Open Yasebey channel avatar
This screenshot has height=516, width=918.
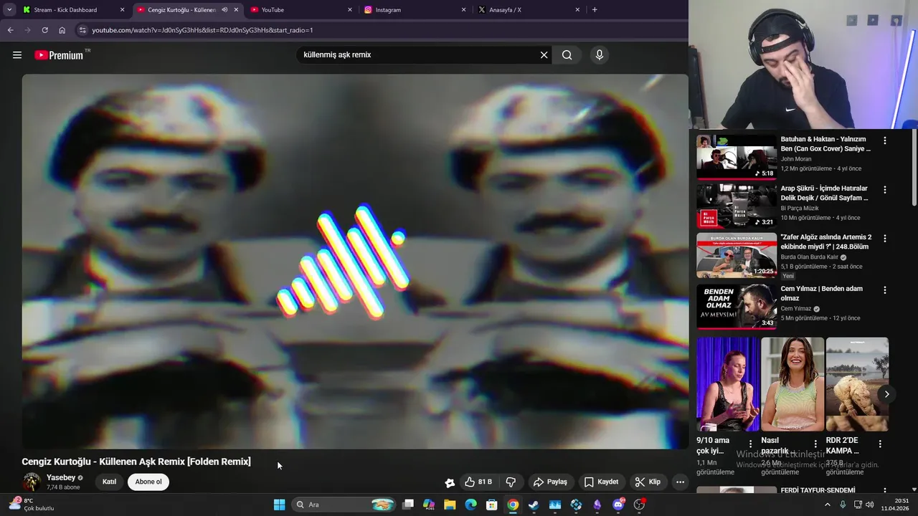pyautogui.click(x=31, y=482)
